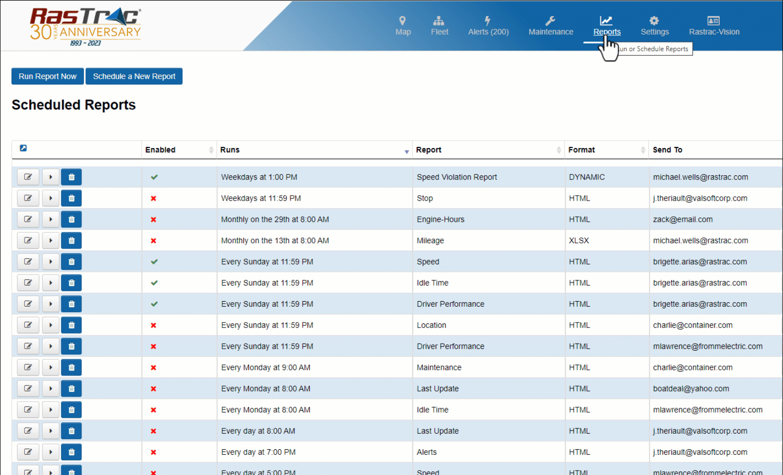Click Run Report Now button
This screenshot has height=475, width=783.
point(48,76)
